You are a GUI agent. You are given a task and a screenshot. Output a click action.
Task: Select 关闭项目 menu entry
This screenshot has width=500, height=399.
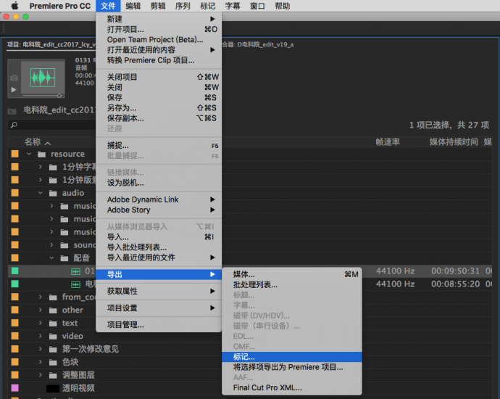pos(159,77)
